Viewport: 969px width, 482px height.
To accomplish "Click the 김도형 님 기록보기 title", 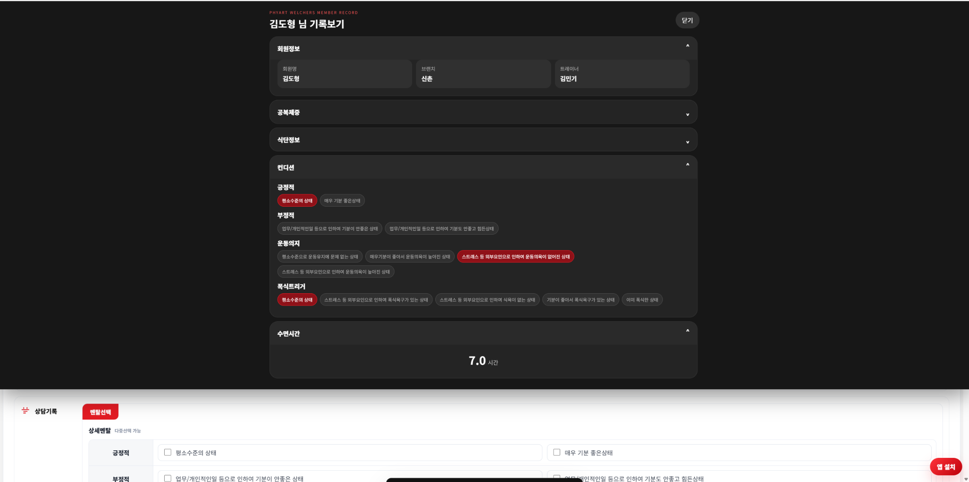I will [x=307, y=24].
